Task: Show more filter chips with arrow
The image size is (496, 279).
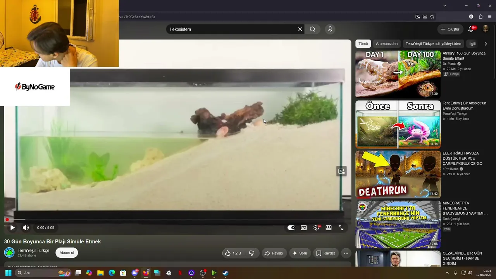Action: click(486, 44)
